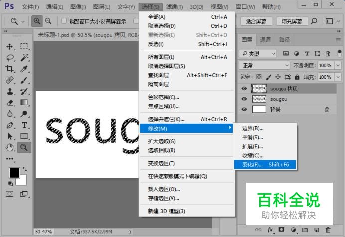The height and width of the screenshot is (237, 345).
Task: Select the Gradient tool
Action: tap(24, 102)
